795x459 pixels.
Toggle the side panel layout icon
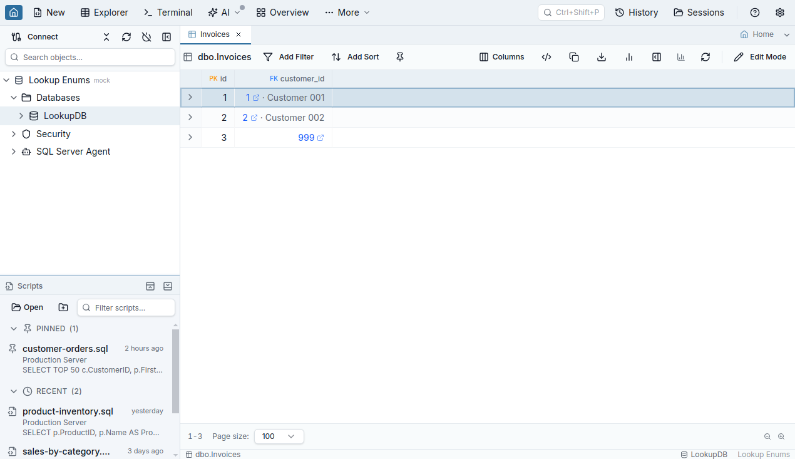657,57
